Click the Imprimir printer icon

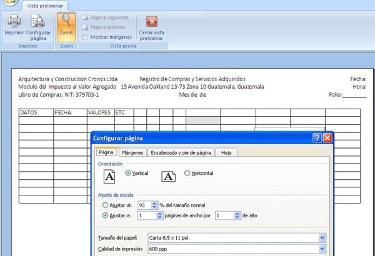click(x=14, y=22)
